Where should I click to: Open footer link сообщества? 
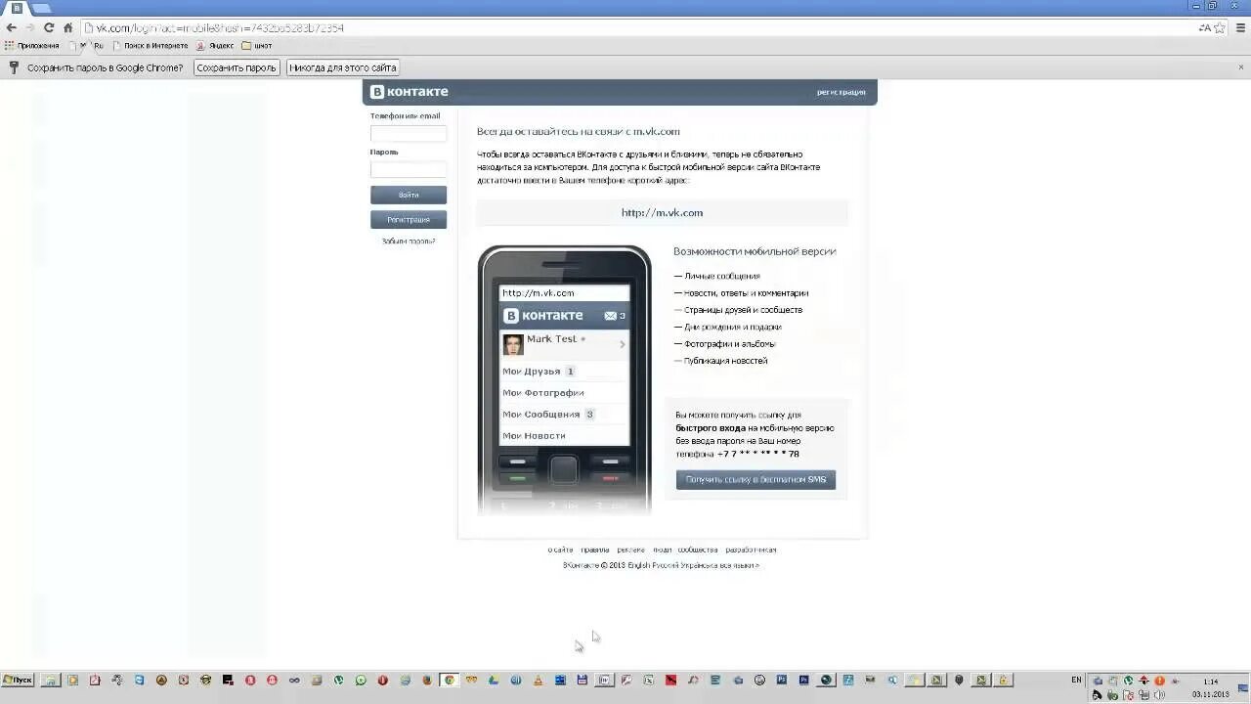click(698, 550)
